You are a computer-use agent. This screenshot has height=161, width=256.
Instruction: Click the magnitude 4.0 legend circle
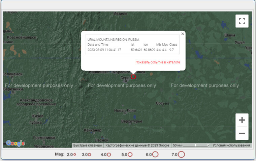109,155
